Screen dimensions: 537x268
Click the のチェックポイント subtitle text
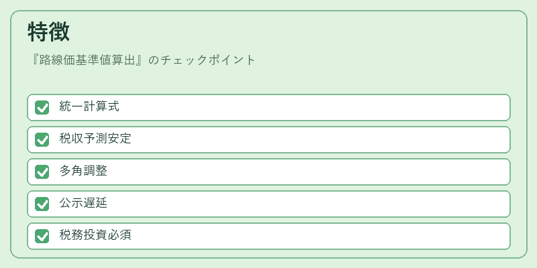[x=203, y=60]
